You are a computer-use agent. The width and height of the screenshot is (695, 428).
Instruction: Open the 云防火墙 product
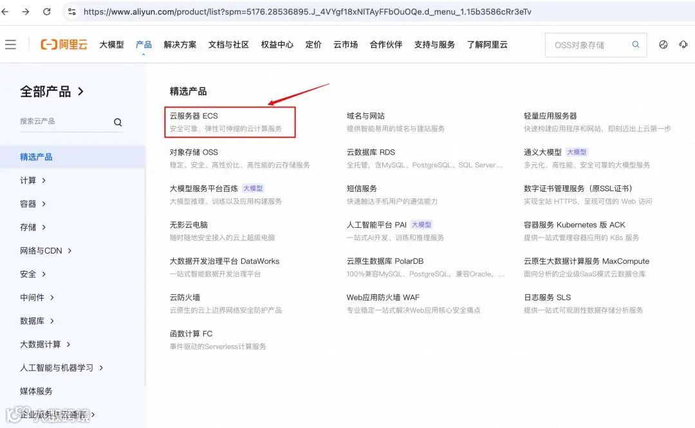(185, 297)
